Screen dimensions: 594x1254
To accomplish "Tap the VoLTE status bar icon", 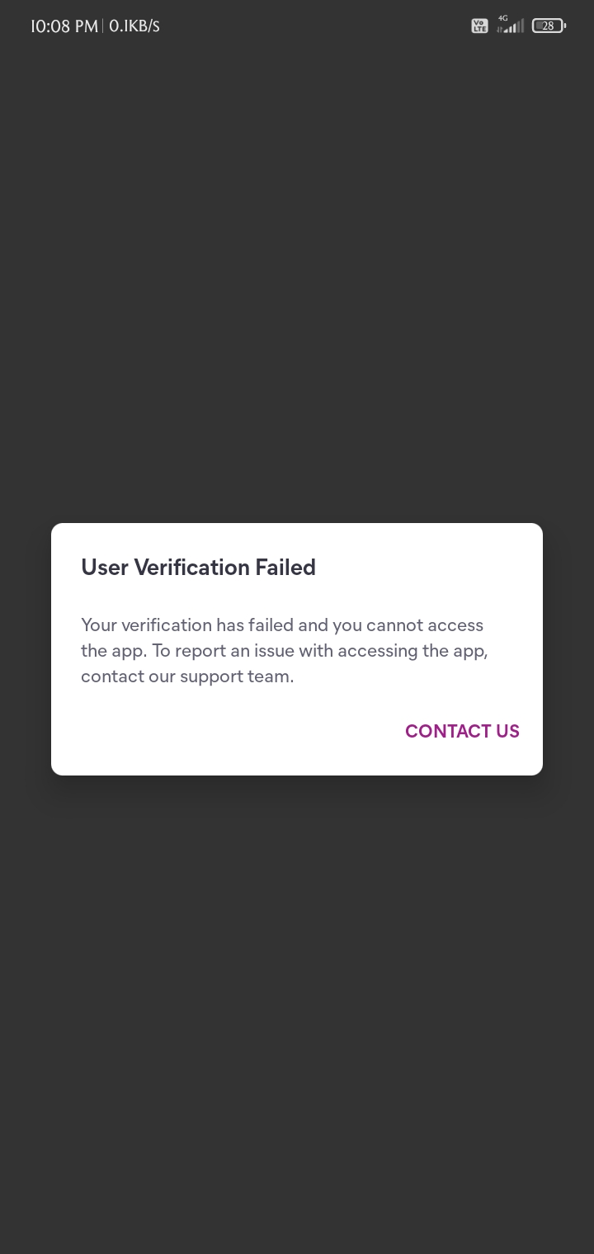I will (x=479, y=26).
